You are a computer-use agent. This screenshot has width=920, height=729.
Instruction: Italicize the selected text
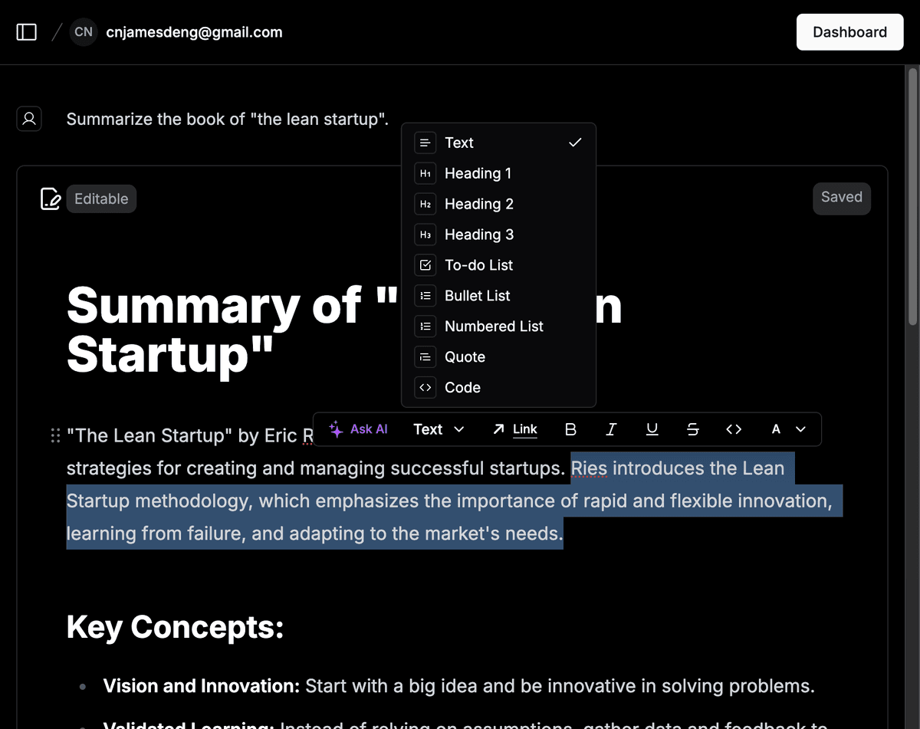click(x=611, y=429)
